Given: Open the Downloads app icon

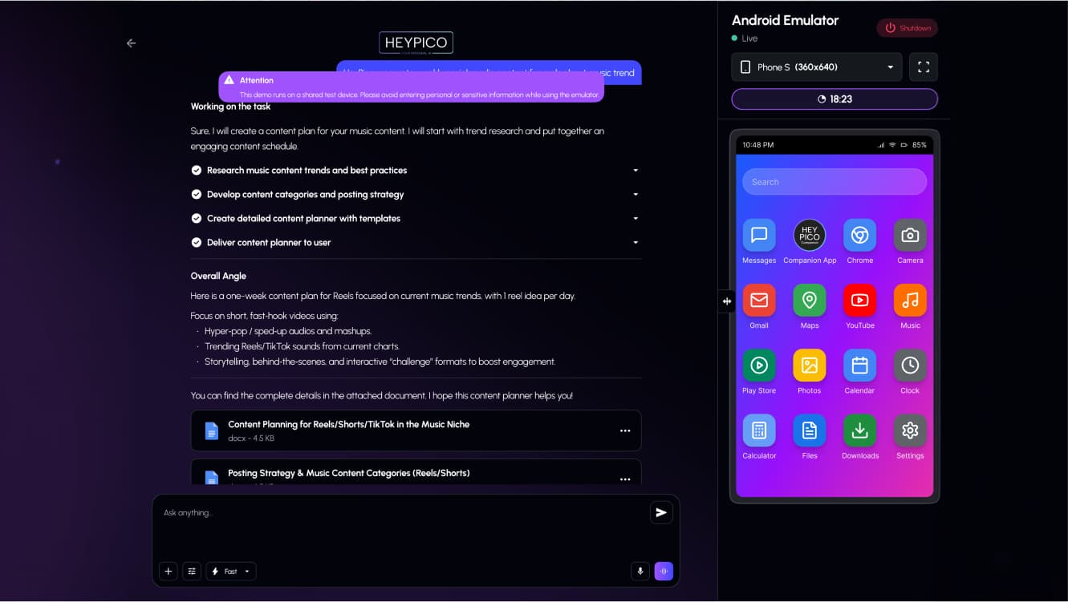Looking at the screenshot, I should click(859, 430).
